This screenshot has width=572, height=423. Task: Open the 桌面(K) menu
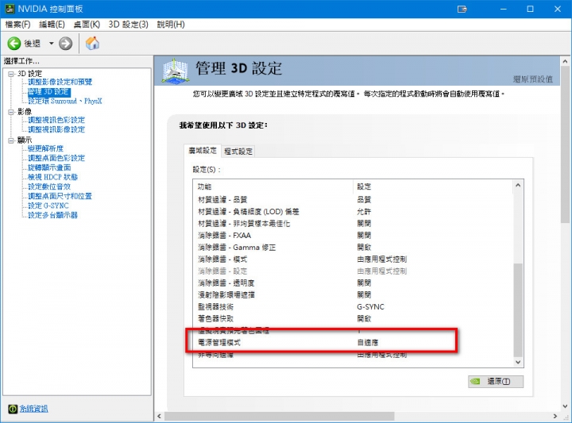click(x=87, y=25)
